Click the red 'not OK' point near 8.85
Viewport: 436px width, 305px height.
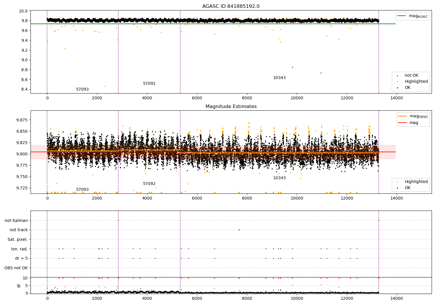[x=292, y=67]
